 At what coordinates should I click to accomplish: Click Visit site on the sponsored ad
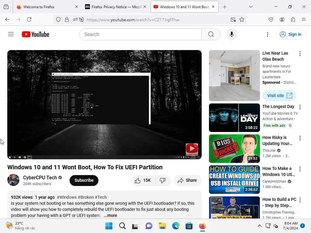tap(279, 96)
